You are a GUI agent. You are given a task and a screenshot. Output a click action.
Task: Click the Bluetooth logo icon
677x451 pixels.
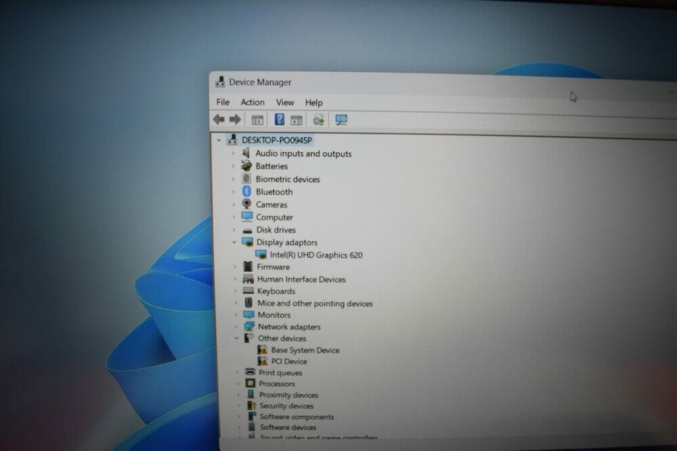(246, 191)
